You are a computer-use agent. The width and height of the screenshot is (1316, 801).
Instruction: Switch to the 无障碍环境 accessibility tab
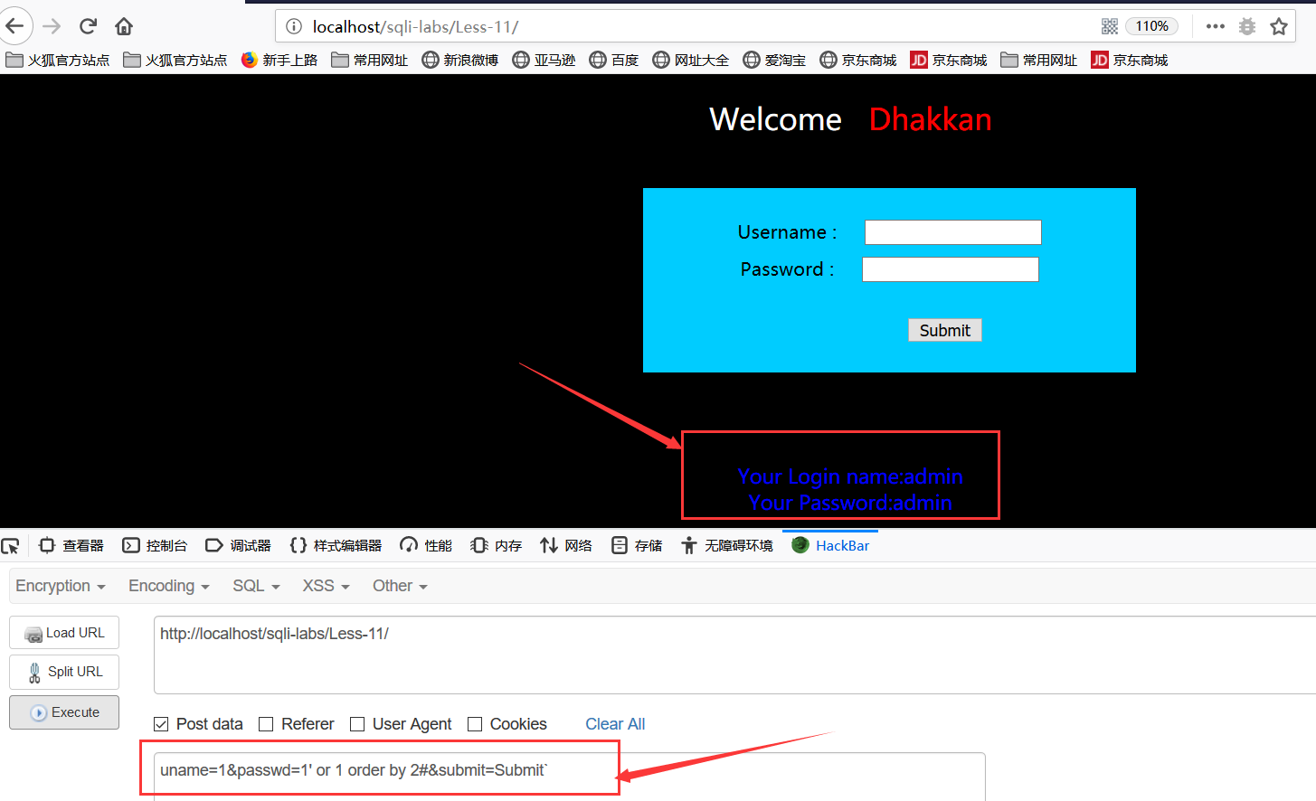(727, 545)
